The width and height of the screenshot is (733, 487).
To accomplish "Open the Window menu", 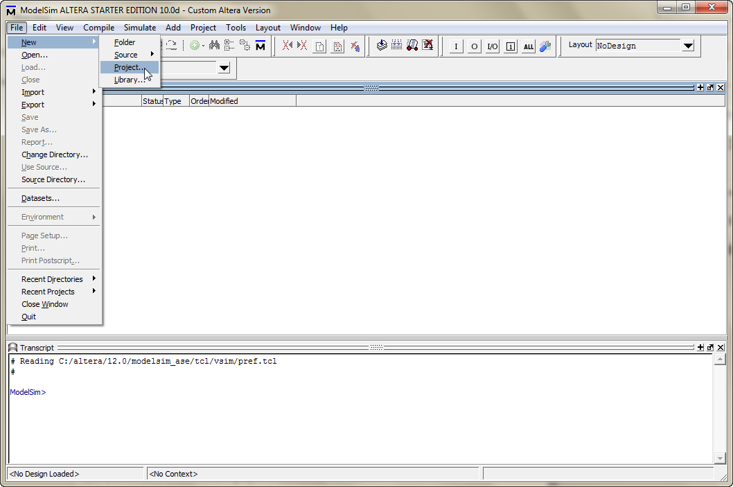I will [306, 28].
